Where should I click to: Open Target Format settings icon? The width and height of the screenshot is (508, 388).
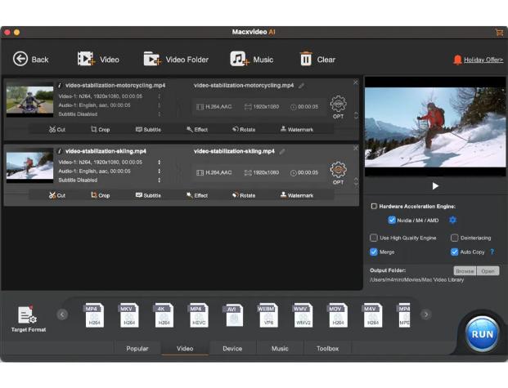[27, 315]
